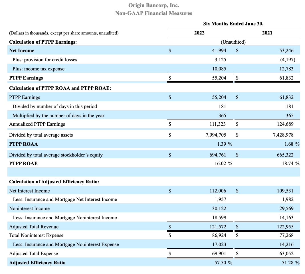The height and width of the screenshot is (274, 305).
Task: Click the bold 'Net Income' row label
Action: click(22, 50)
